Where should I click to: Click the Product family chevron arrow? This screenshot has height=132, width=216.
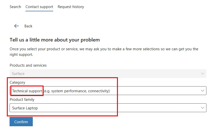point(203,108)
